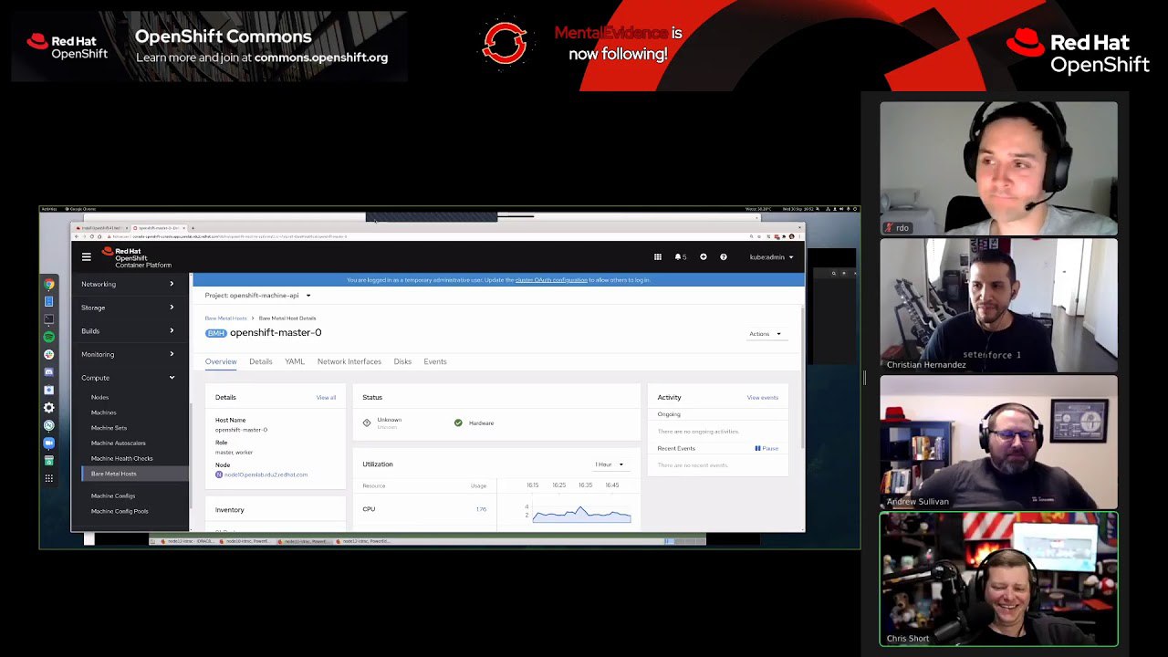Open the help question mark icon
Screen dimensions: 1168x657
point(724,257)
